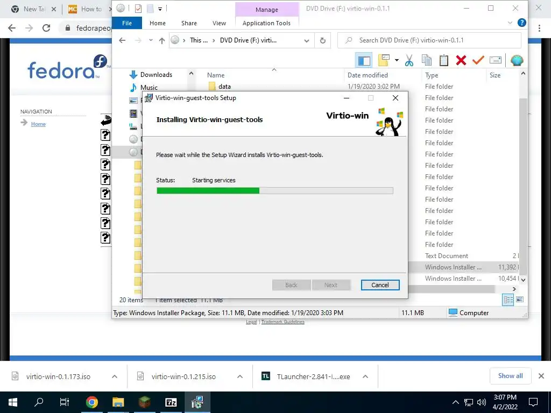This screenshot has height=413, width=551.
Task: Expand the folder options dropdown arrow
Action: pyautogui.click(x=397, y=60)
